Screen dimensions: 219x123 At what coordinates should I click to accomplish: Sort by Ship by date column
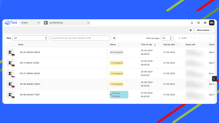tap(171, 45)
